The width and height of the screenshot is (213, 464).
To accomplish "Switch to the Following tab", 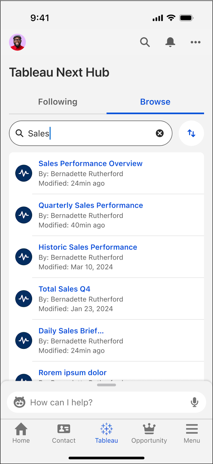I will [x=58, y=102].
